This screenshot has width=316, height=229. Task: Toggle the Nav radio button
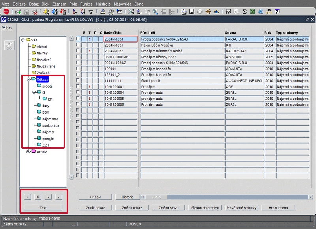4,28
